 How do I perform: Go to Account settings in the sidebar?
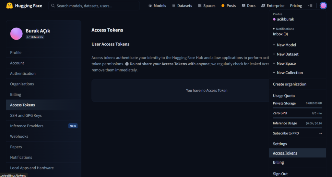pos(44,63)
